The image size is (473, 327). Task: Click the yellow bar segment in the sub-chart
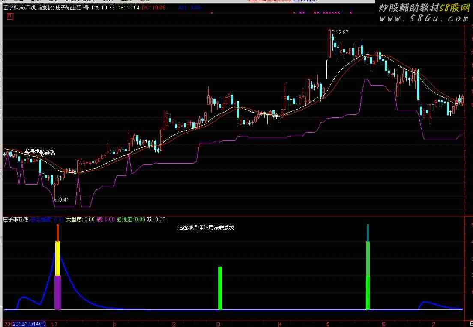click(x=57, y=258)
